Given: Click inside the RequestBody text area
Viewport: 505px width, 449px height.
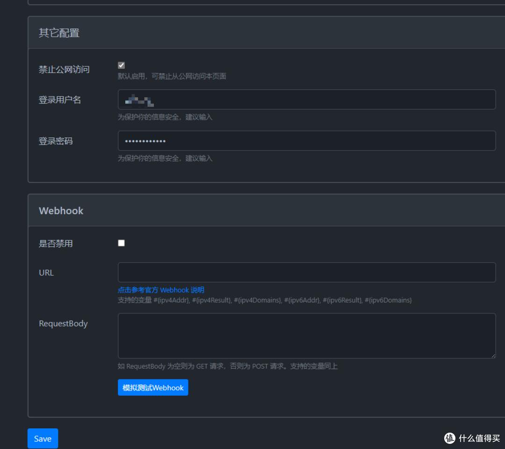Looking at the screenshot, I should [306, 335].
